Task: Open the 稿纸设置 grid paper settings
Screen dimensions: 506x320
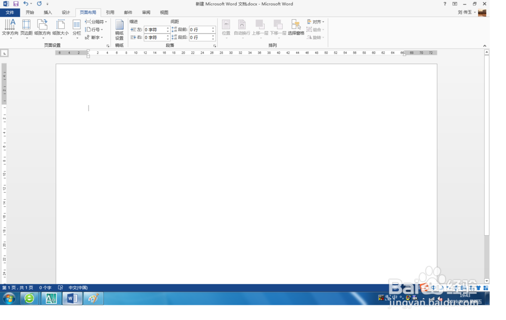Action: click(119, 28)
